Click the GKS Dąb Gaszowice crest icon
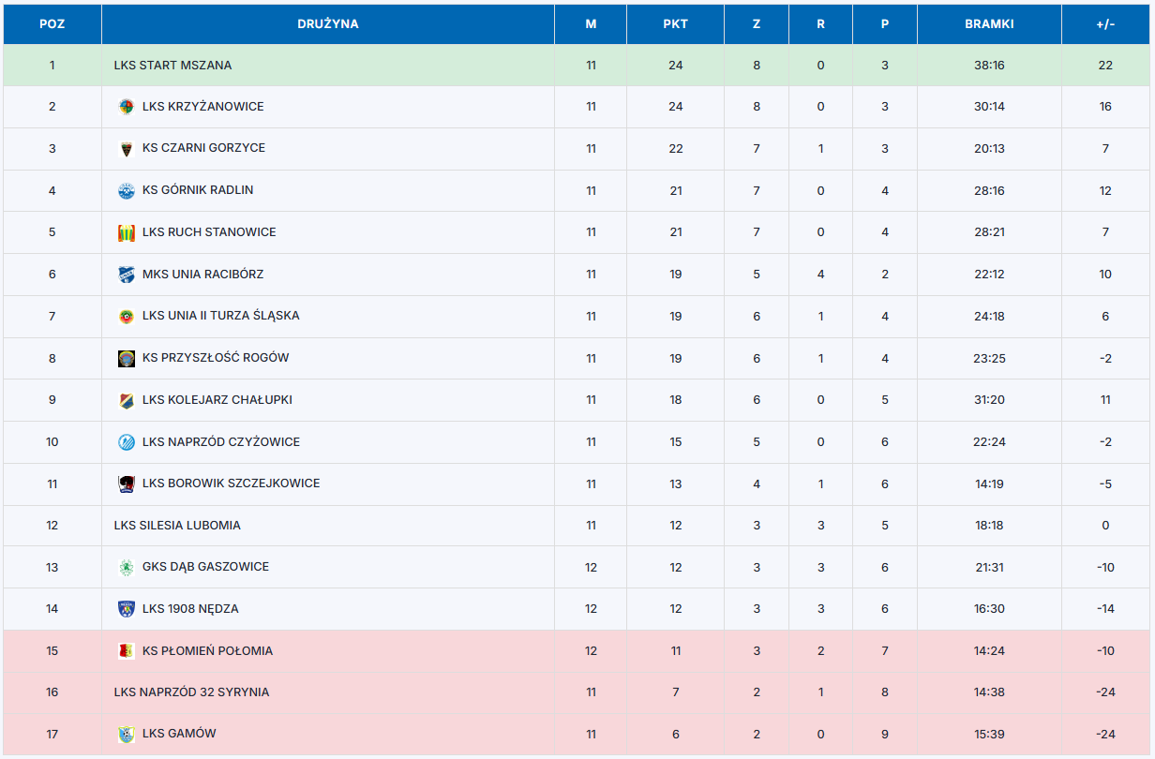 click(x=126, y=567)
